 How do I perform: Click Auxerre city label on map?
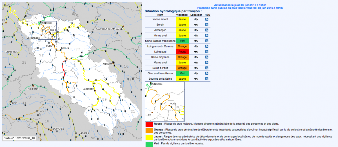pos(88,89)
